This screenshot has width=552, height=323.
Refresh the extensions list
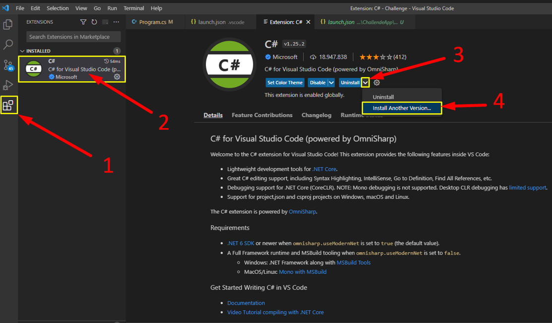coord(94,22)
